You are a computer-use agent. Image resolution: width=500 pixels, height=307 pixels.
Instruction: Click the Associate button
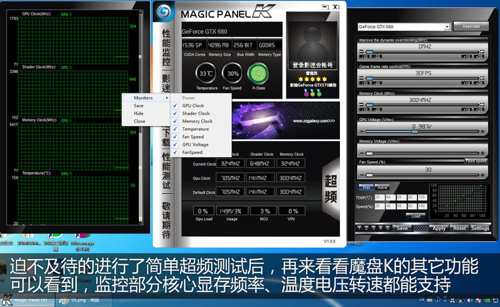click(470, 26)
